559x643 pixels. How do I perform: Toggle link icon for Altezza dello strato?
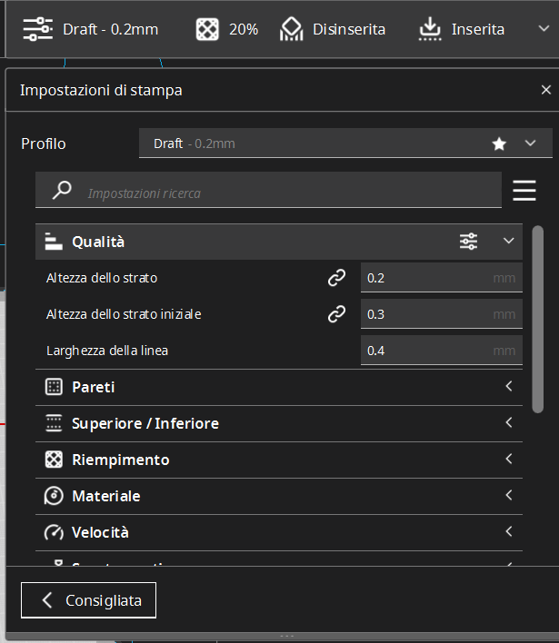coord(336,278)
